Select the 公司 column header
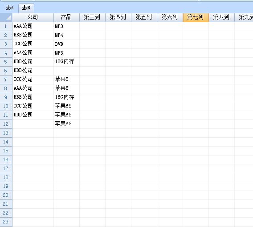The image size is (253, 227). [33, 17]
